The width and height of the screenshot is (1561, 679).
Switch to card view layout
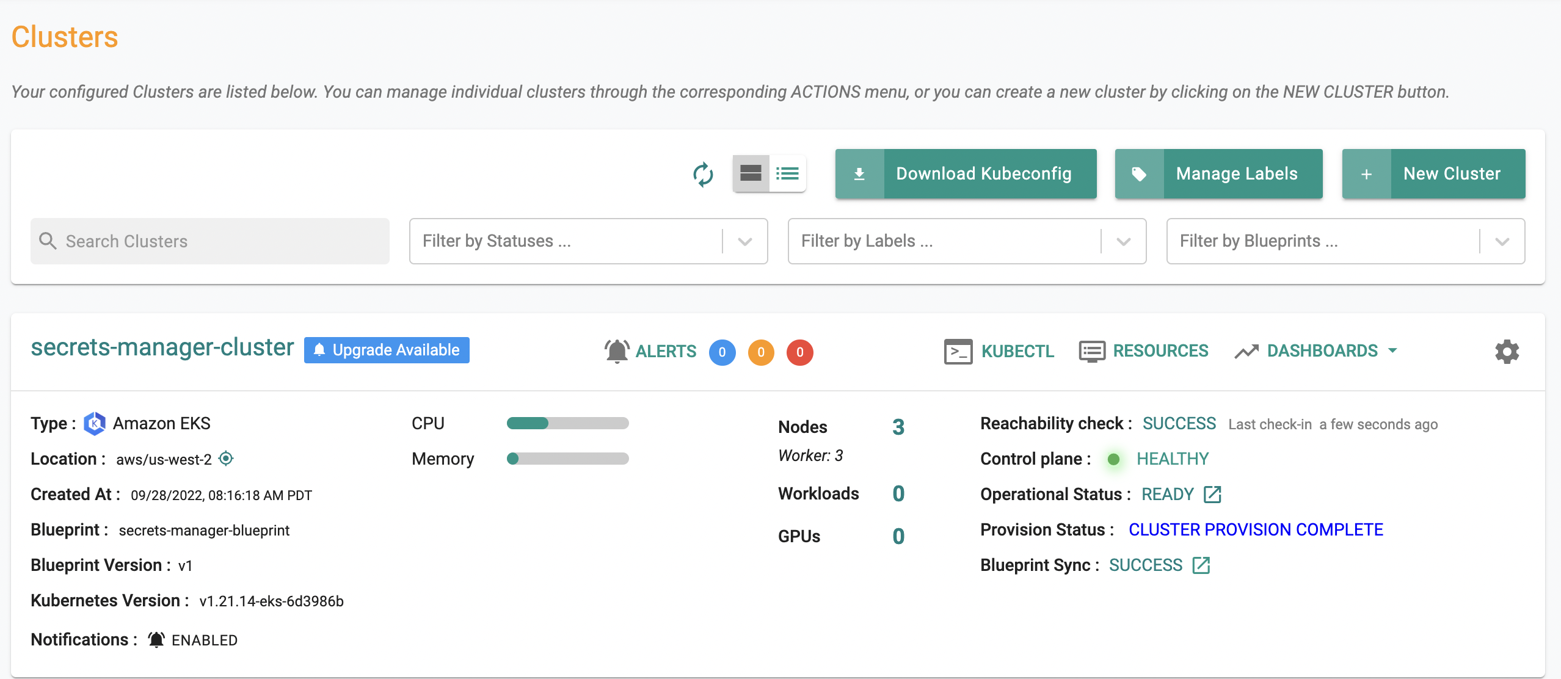pos(751,174)
